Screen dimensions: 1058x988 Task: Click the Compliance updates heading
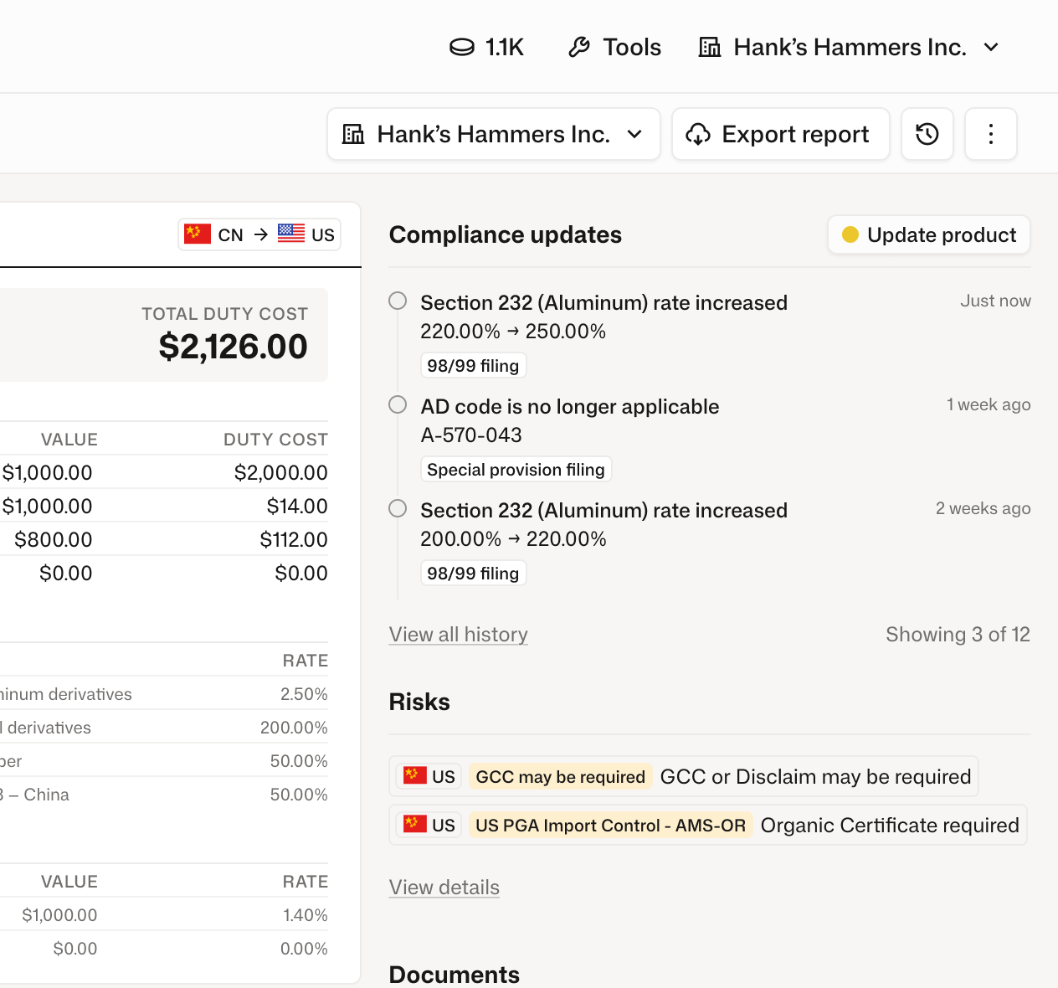(x=506, y=234)
